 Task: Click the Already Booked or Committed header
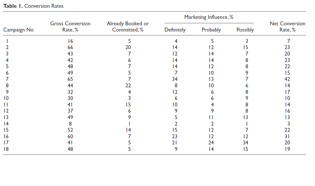(128, 27)
